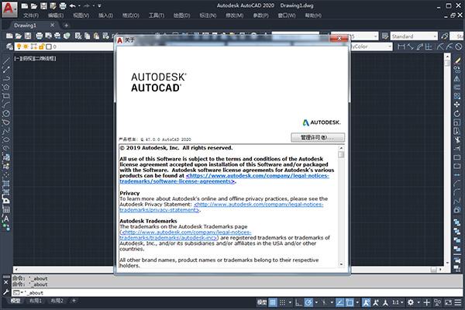Open the ByColor dropdown
The height and width of the screenshot is (310, 465).
point(371,46)
